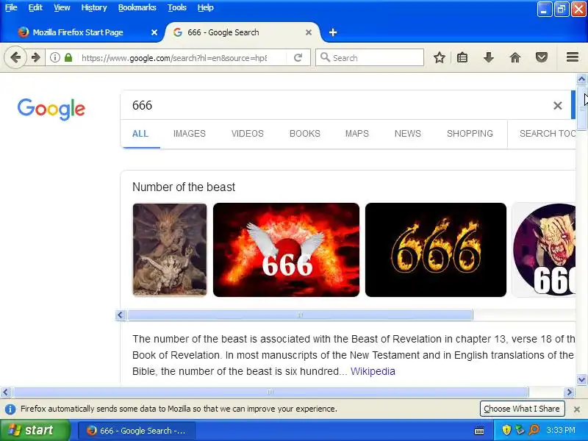Reload the current page
Image resolution: width=588 pixels, height=441 pixels.
298,57
